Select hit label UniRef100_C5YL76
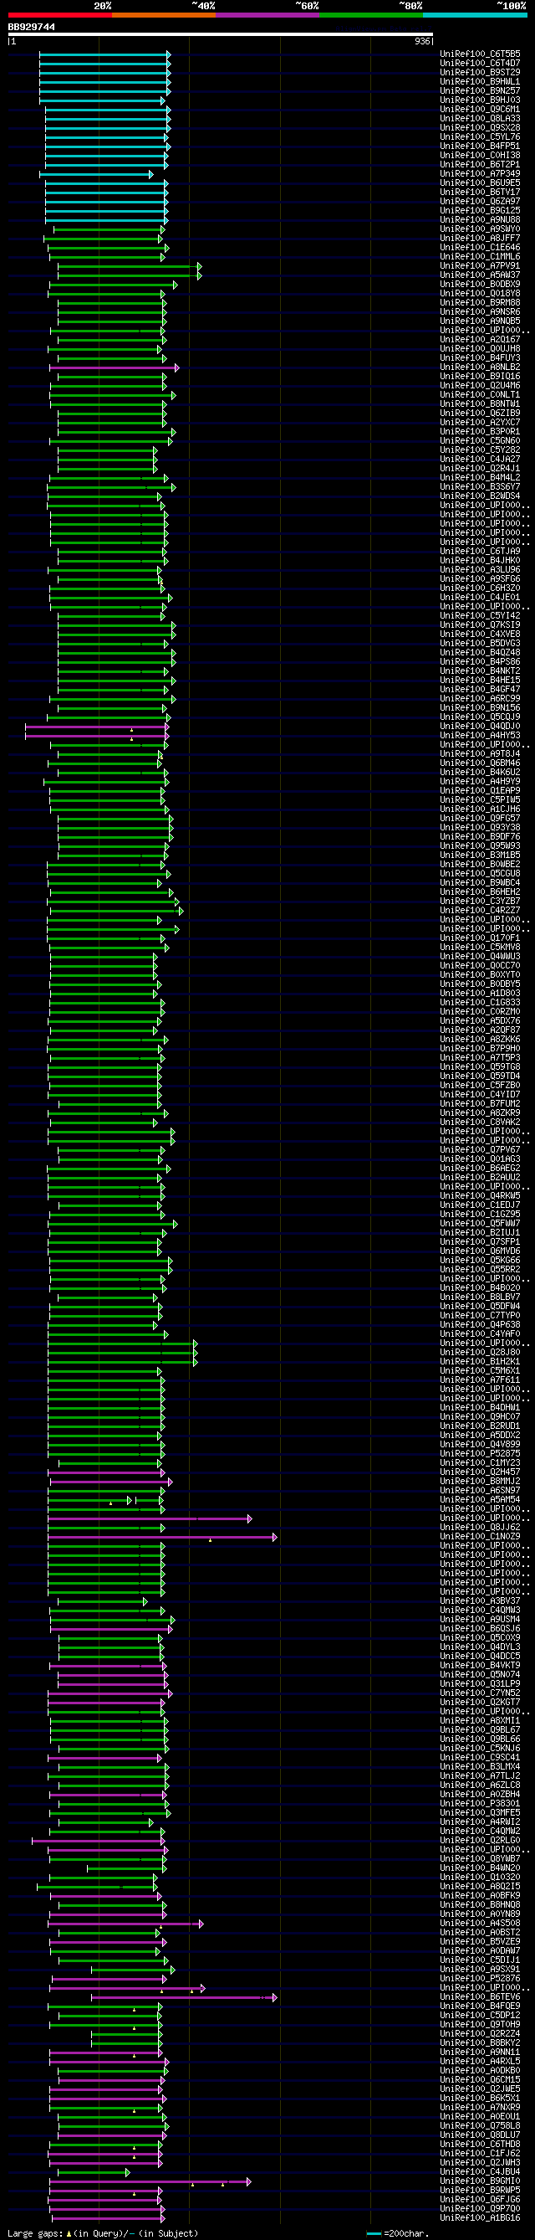535x2240 pixels. point(481,136)
